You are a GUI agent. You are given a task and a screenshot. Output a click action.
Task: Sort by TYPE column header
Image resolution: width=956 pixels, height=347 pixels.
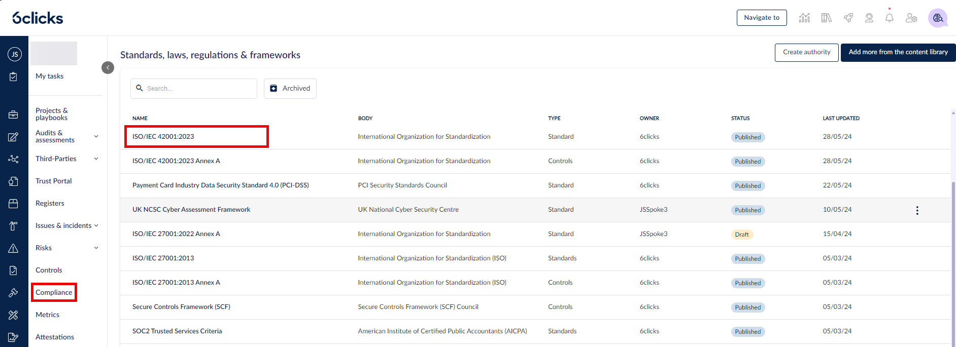coord(554,118)
